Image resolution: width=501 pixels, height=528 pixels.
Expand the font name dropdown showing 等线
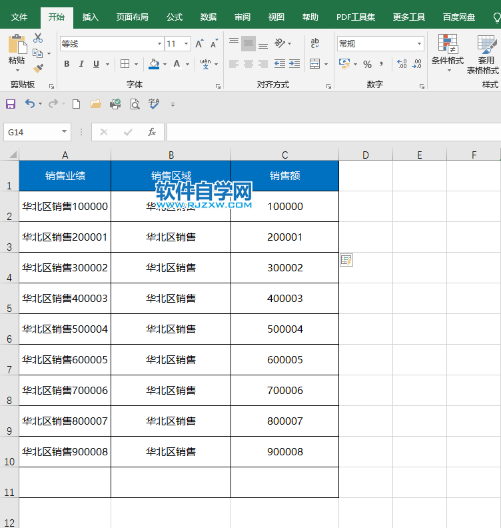click(x=159, y=44)
